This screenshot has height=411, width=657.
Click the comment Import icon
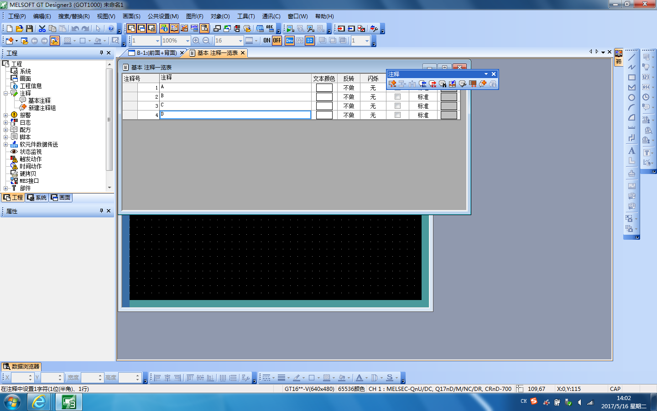(422, 84)
